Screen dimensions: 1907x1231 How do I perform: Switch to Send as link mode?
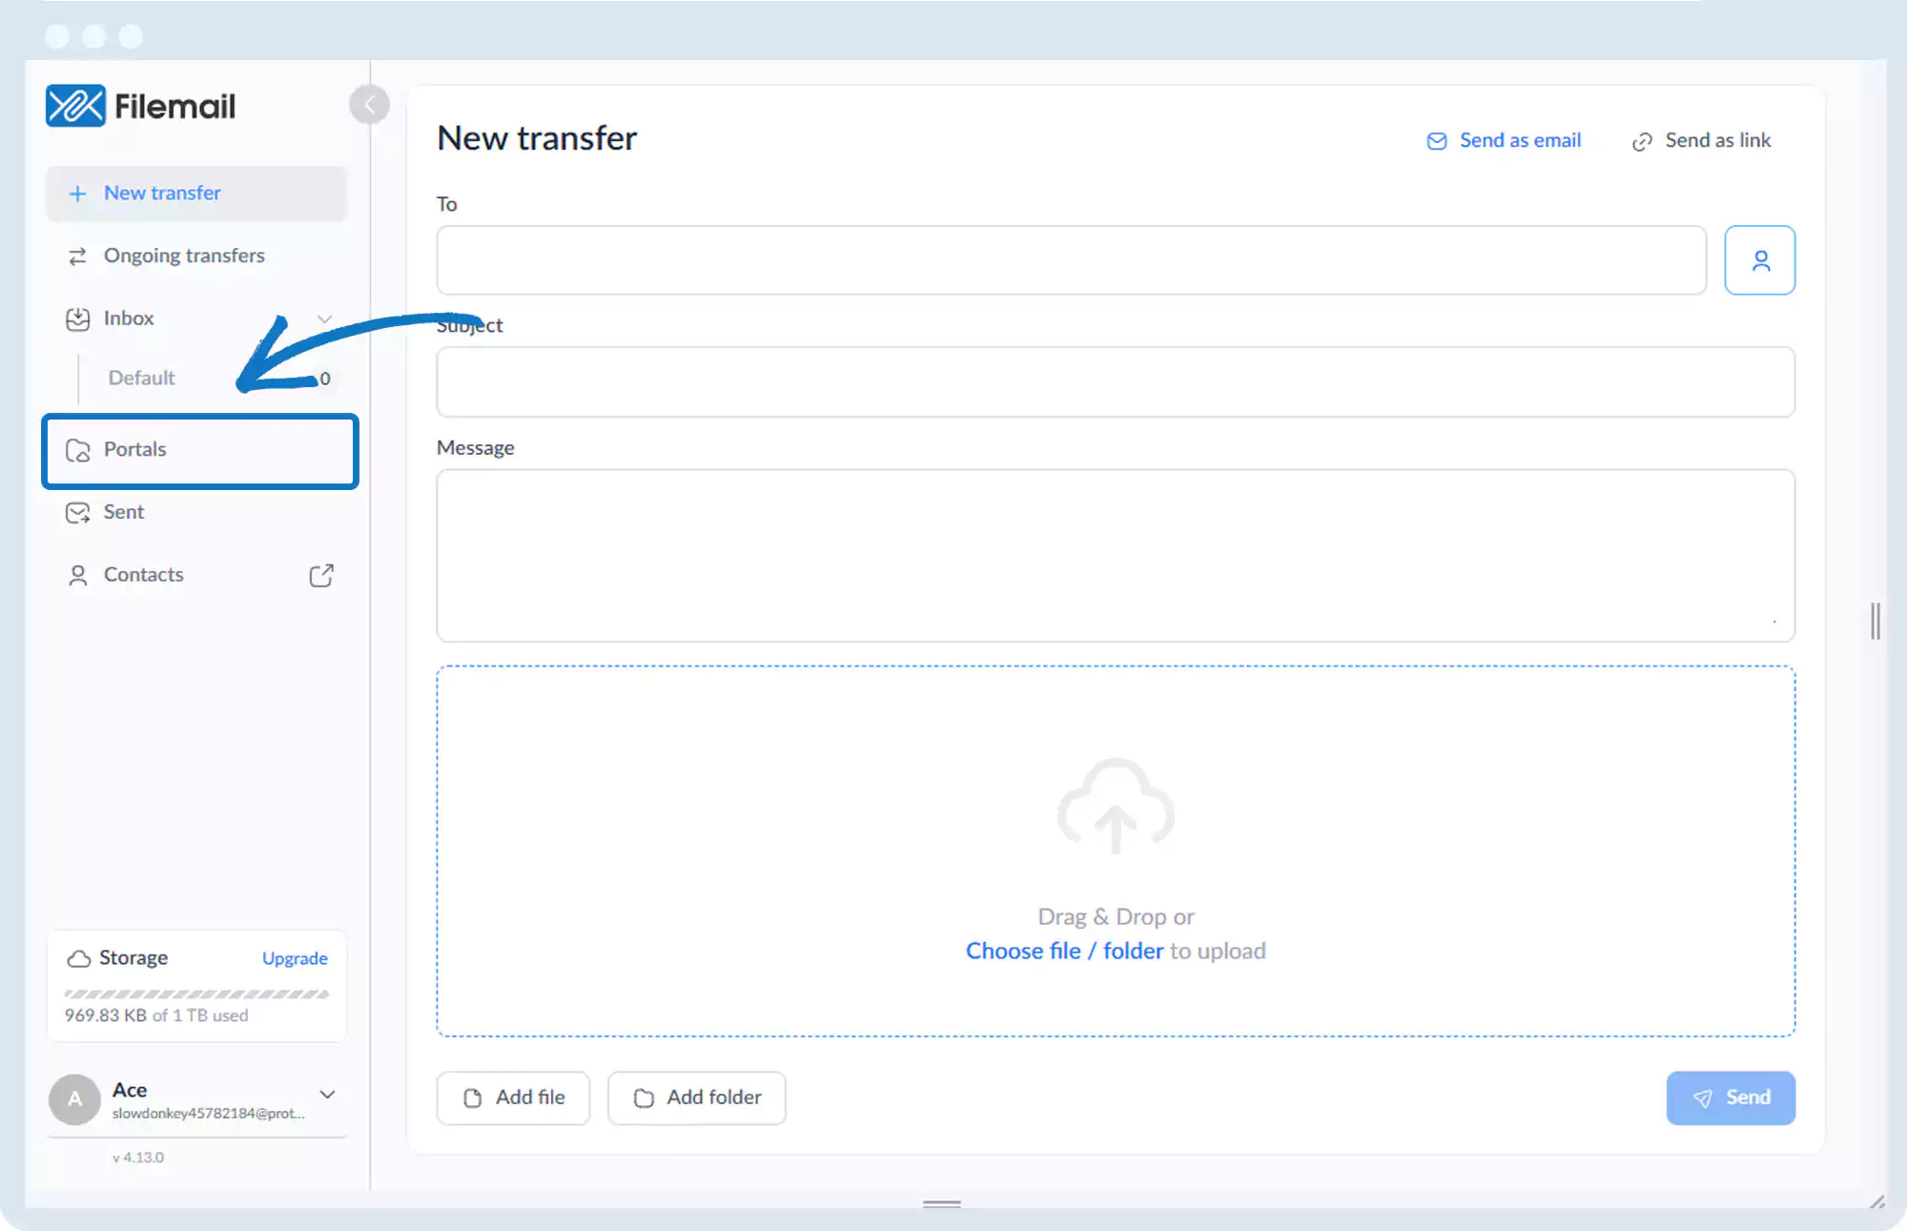pos(1702,141)
